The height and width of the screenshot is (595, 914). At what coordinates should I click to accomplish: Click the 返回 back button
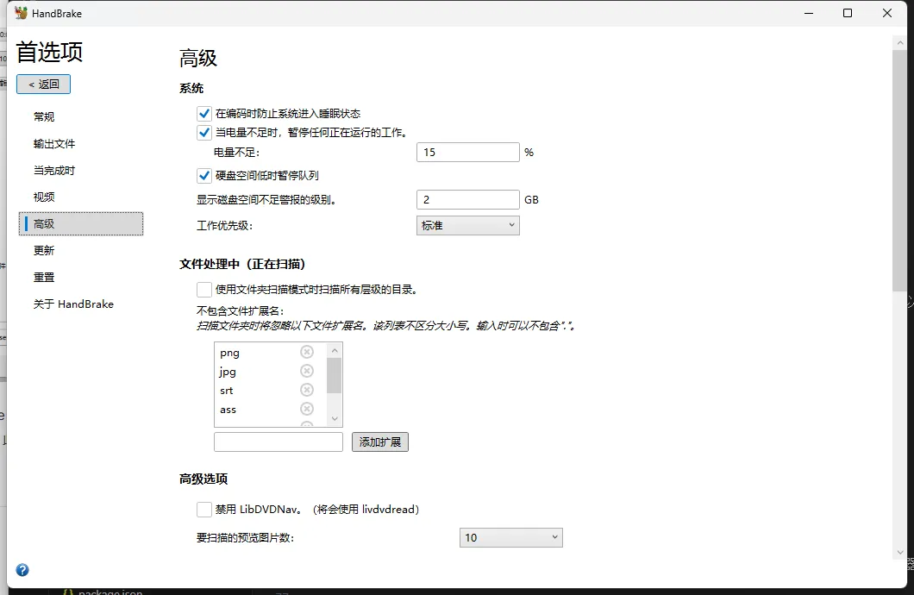pos(44,85)
